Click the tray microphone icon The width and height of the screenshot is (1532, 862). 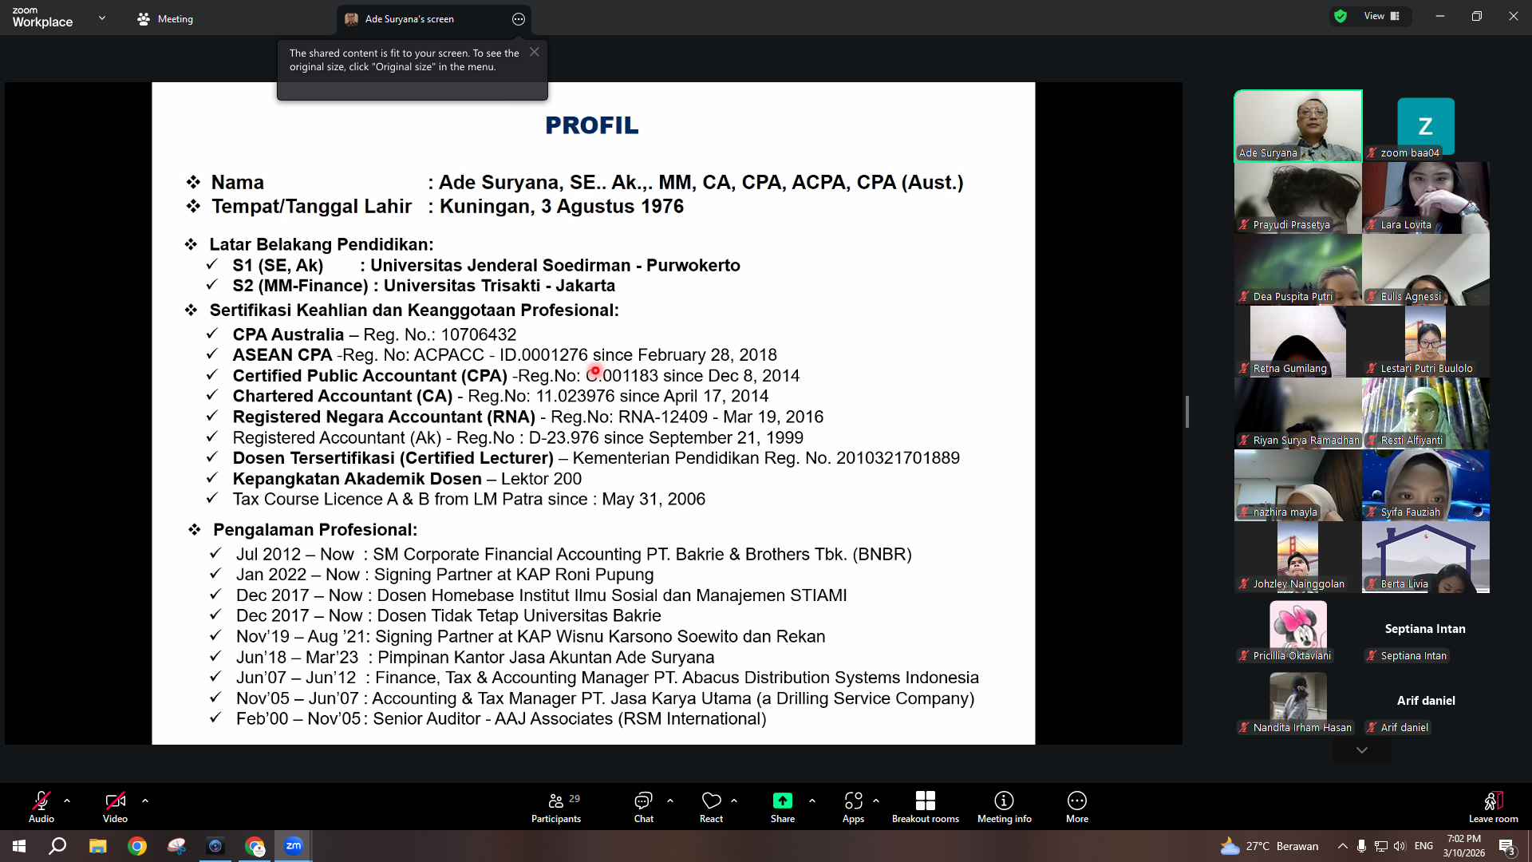click(x=1362, y=846)
